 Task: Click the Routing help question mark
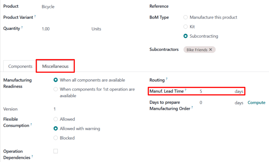(167, 79)
